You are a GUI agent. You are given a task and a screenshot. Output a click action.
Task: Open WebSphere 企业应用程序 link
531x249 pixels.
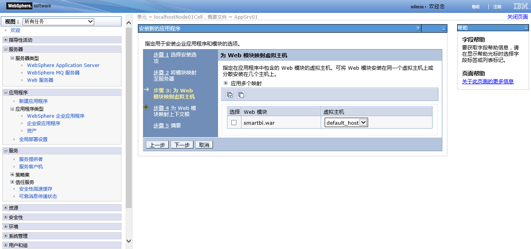tap(56, 116)
